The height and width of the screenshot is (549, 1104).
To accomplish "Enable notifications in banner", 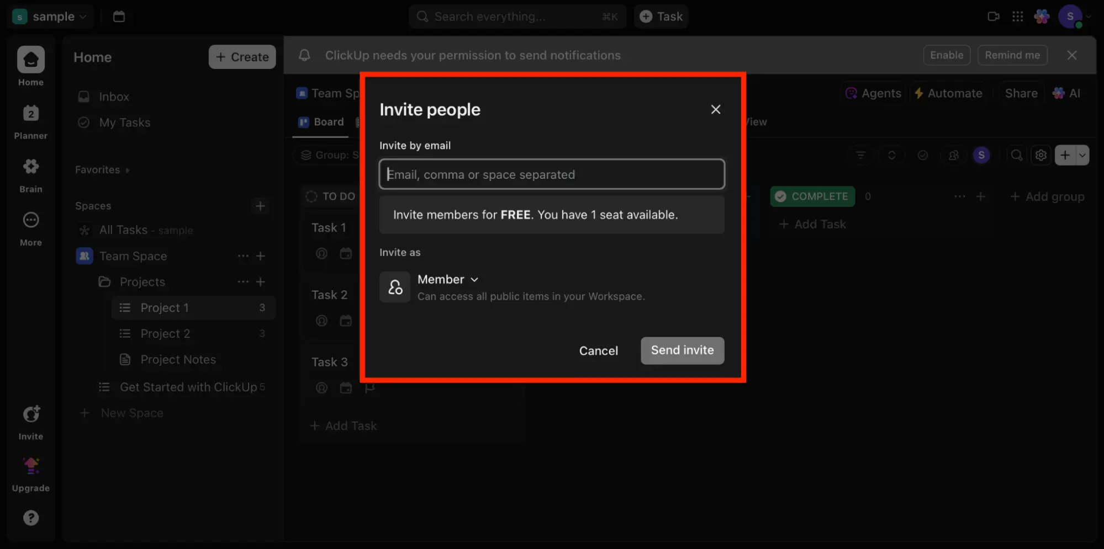I will [947, 55].
